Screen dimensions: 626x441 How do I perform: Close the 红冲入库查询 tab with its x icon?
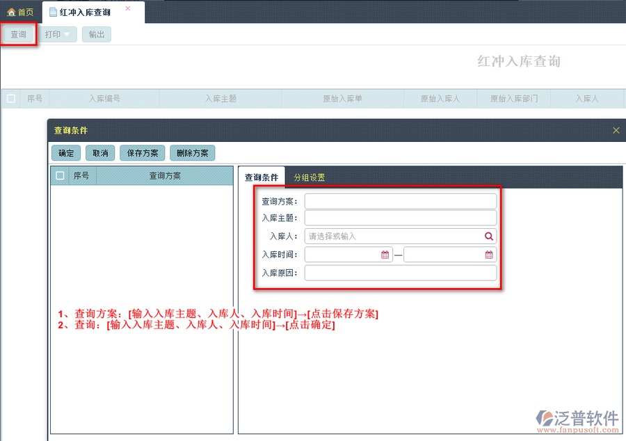127,9
